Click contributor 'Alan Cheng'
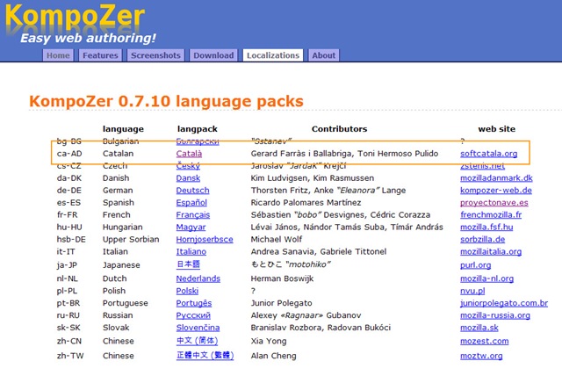 (x=273, y=356)
